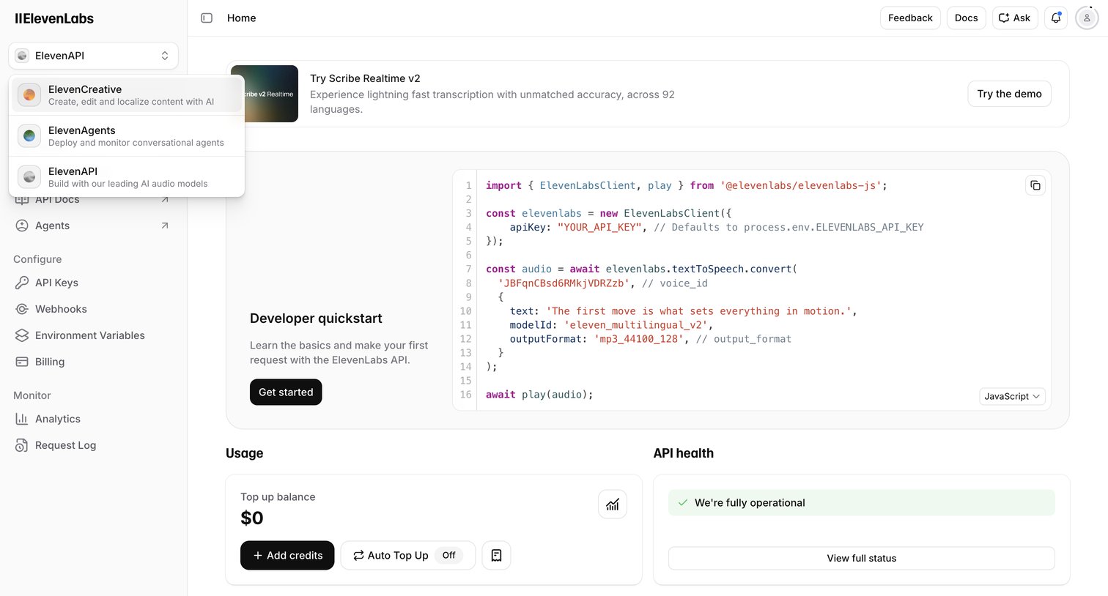Open the user profile avatar

pos(1087,18)
